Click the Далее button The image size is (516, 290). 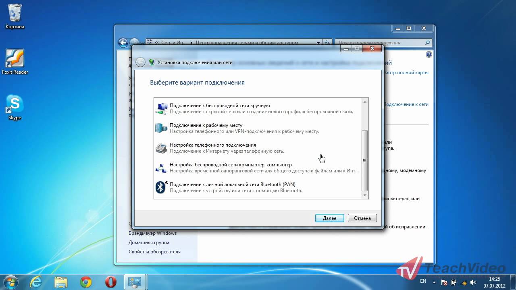tap(329, 218)
